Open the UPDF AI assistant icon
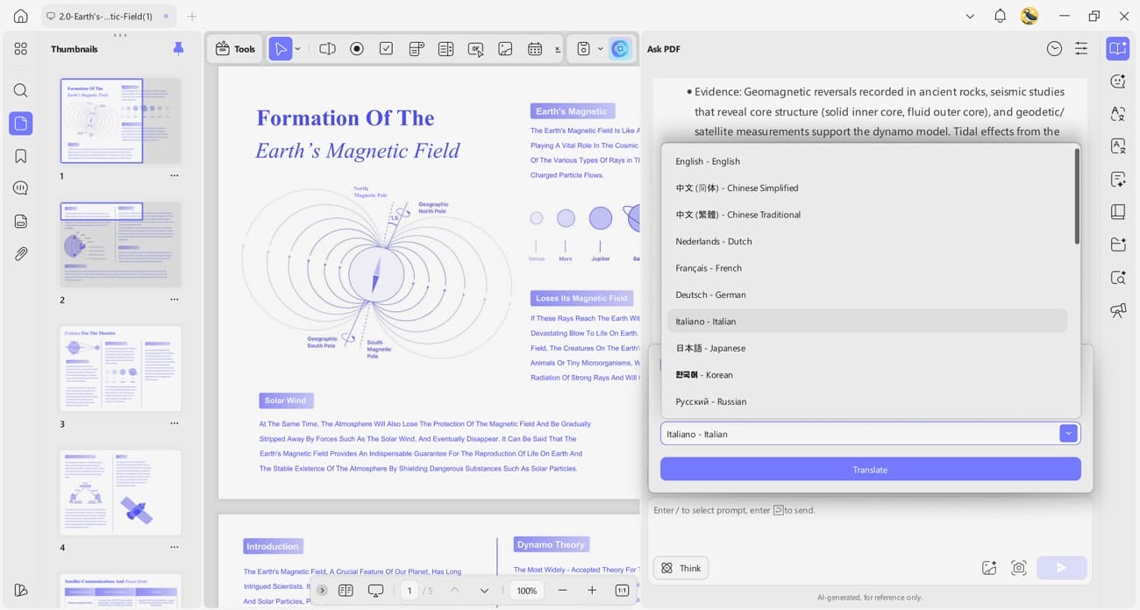This screenshot has width=1140, height=610. 621,49
